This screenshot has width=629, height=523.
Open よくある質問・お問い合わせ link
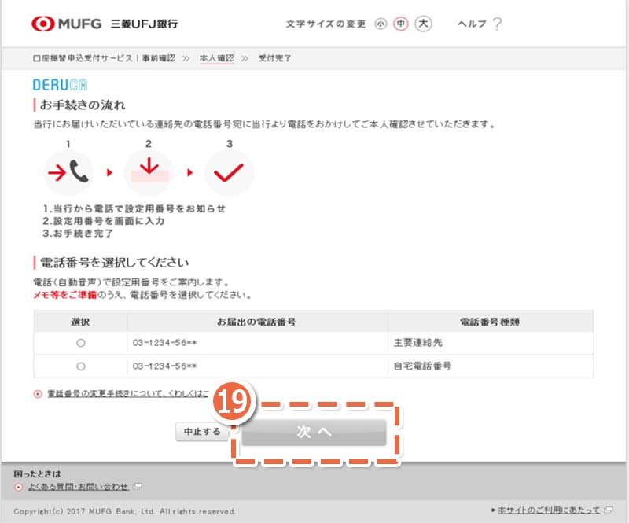[78, 487]
